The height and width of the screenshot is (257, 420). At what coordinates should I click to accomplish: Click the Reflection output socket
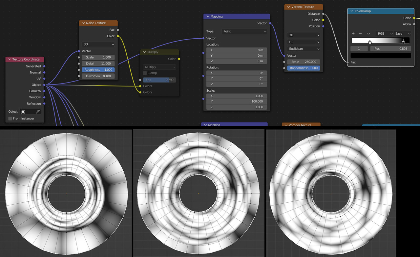[x=44, y=103]
